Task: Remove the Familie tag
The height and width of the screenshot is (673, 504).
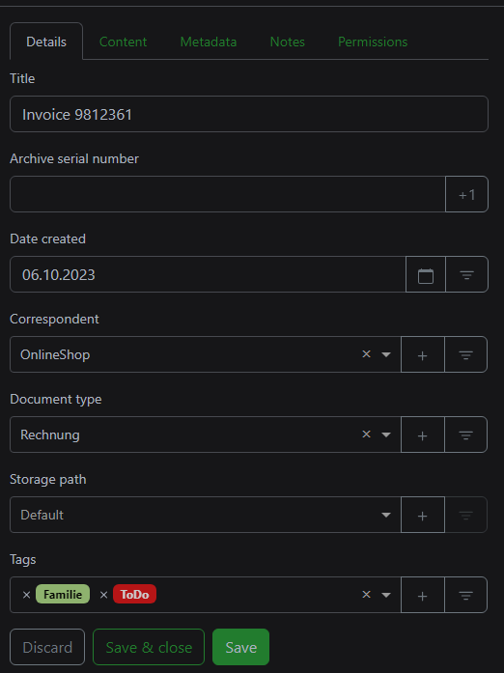Action: coord(27,595)
